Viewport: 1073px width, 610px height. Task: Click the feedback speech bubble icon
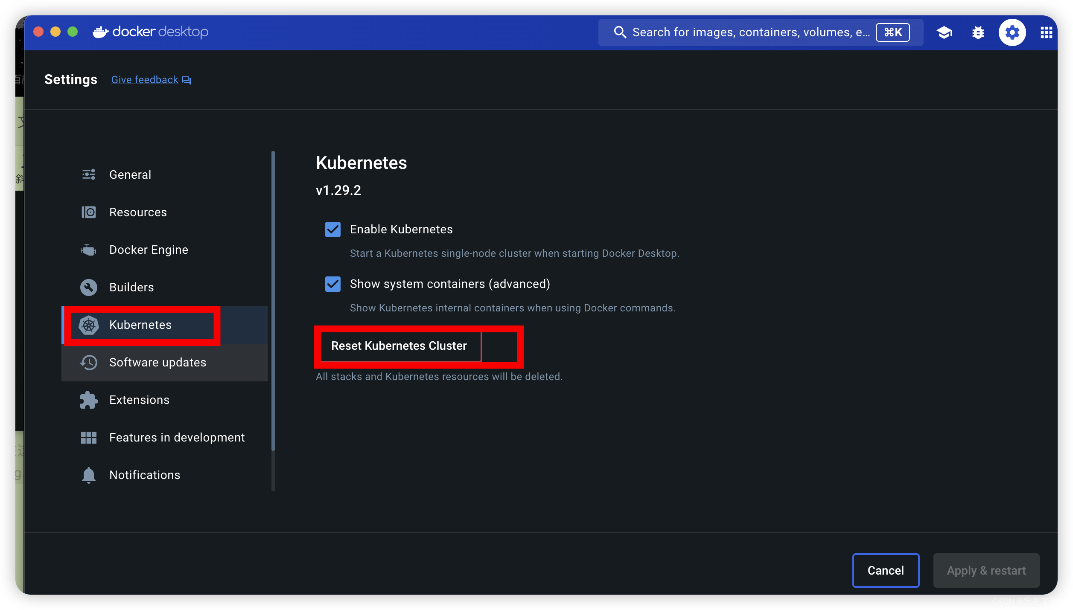click(x=187, y=80)
